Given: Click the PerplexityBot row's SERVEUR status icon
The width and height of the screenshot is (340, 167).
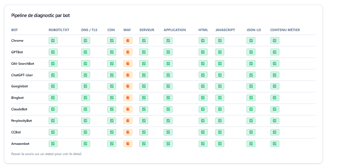Looking at the screenshot, I should pyautogui.click(x=144, y=121).
